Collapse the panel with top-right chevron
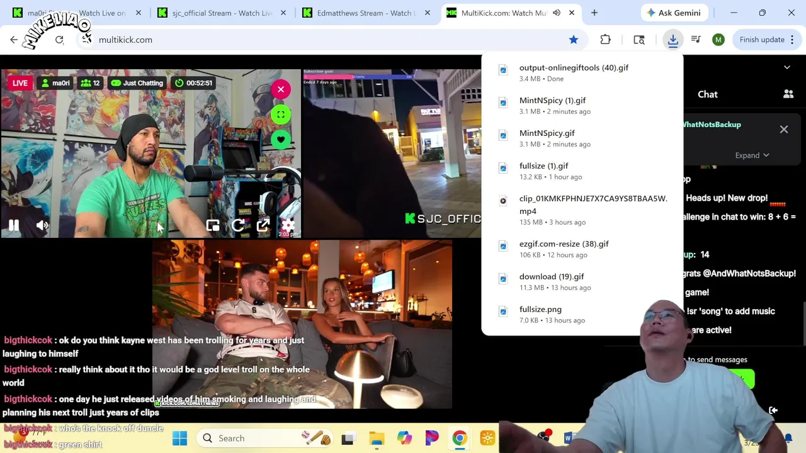Viewport: 806px width, 453px height. pos(787,67)
